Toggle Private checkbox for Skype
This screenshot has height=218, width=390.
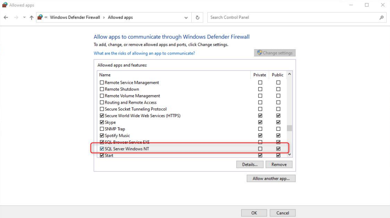[x=260, y=122]
